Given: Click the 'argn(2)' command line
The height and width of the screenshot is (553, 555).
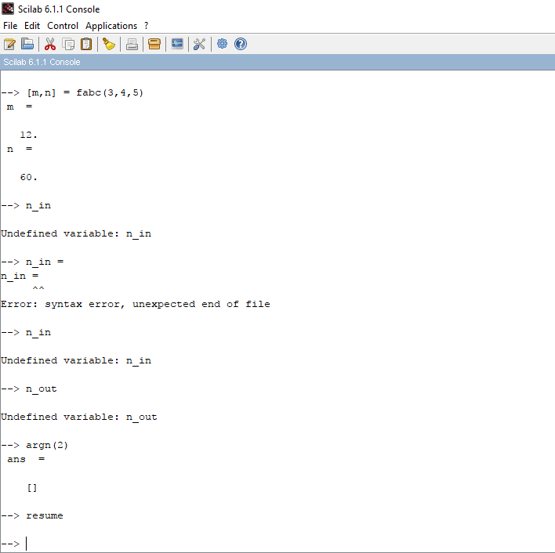Looking at the screenshot, I should (x=47, y=445).
